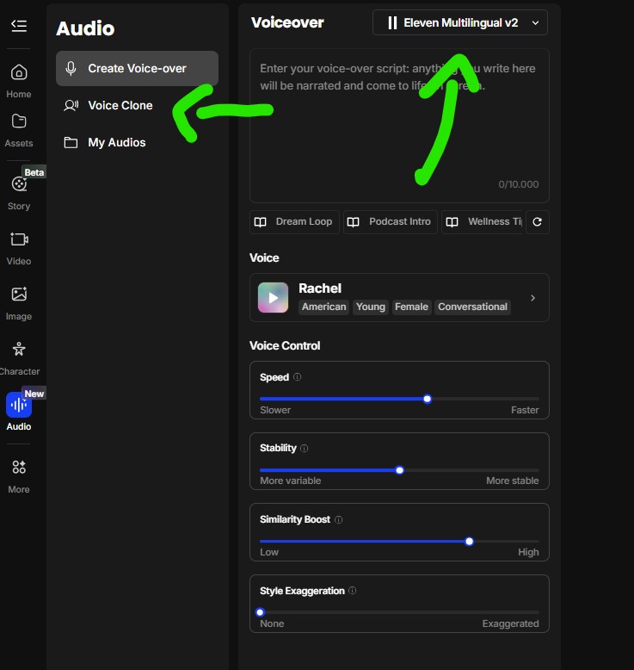634x670 pixels.
Task: Show the Similarity Boost info icon
Action: point(339,519)
